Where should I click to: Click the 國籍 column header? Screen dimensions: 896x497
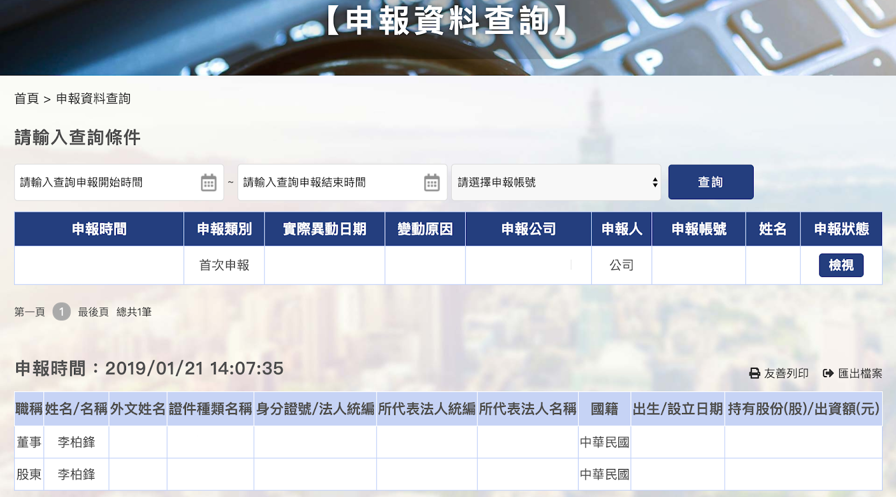[x=604, y=409]
